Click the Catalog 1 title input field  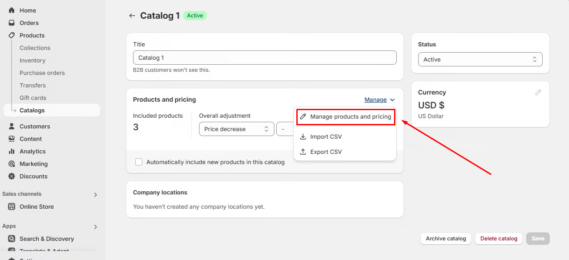(265, 58)
